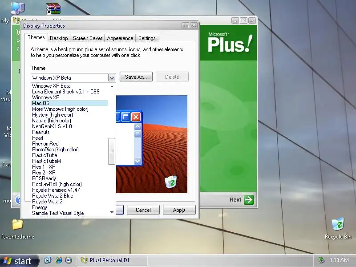Image resolution: width=356 pixels, height=267 pixels.
Task: Click scroll down arrow in theme list
Action: (x=112, y=212)
